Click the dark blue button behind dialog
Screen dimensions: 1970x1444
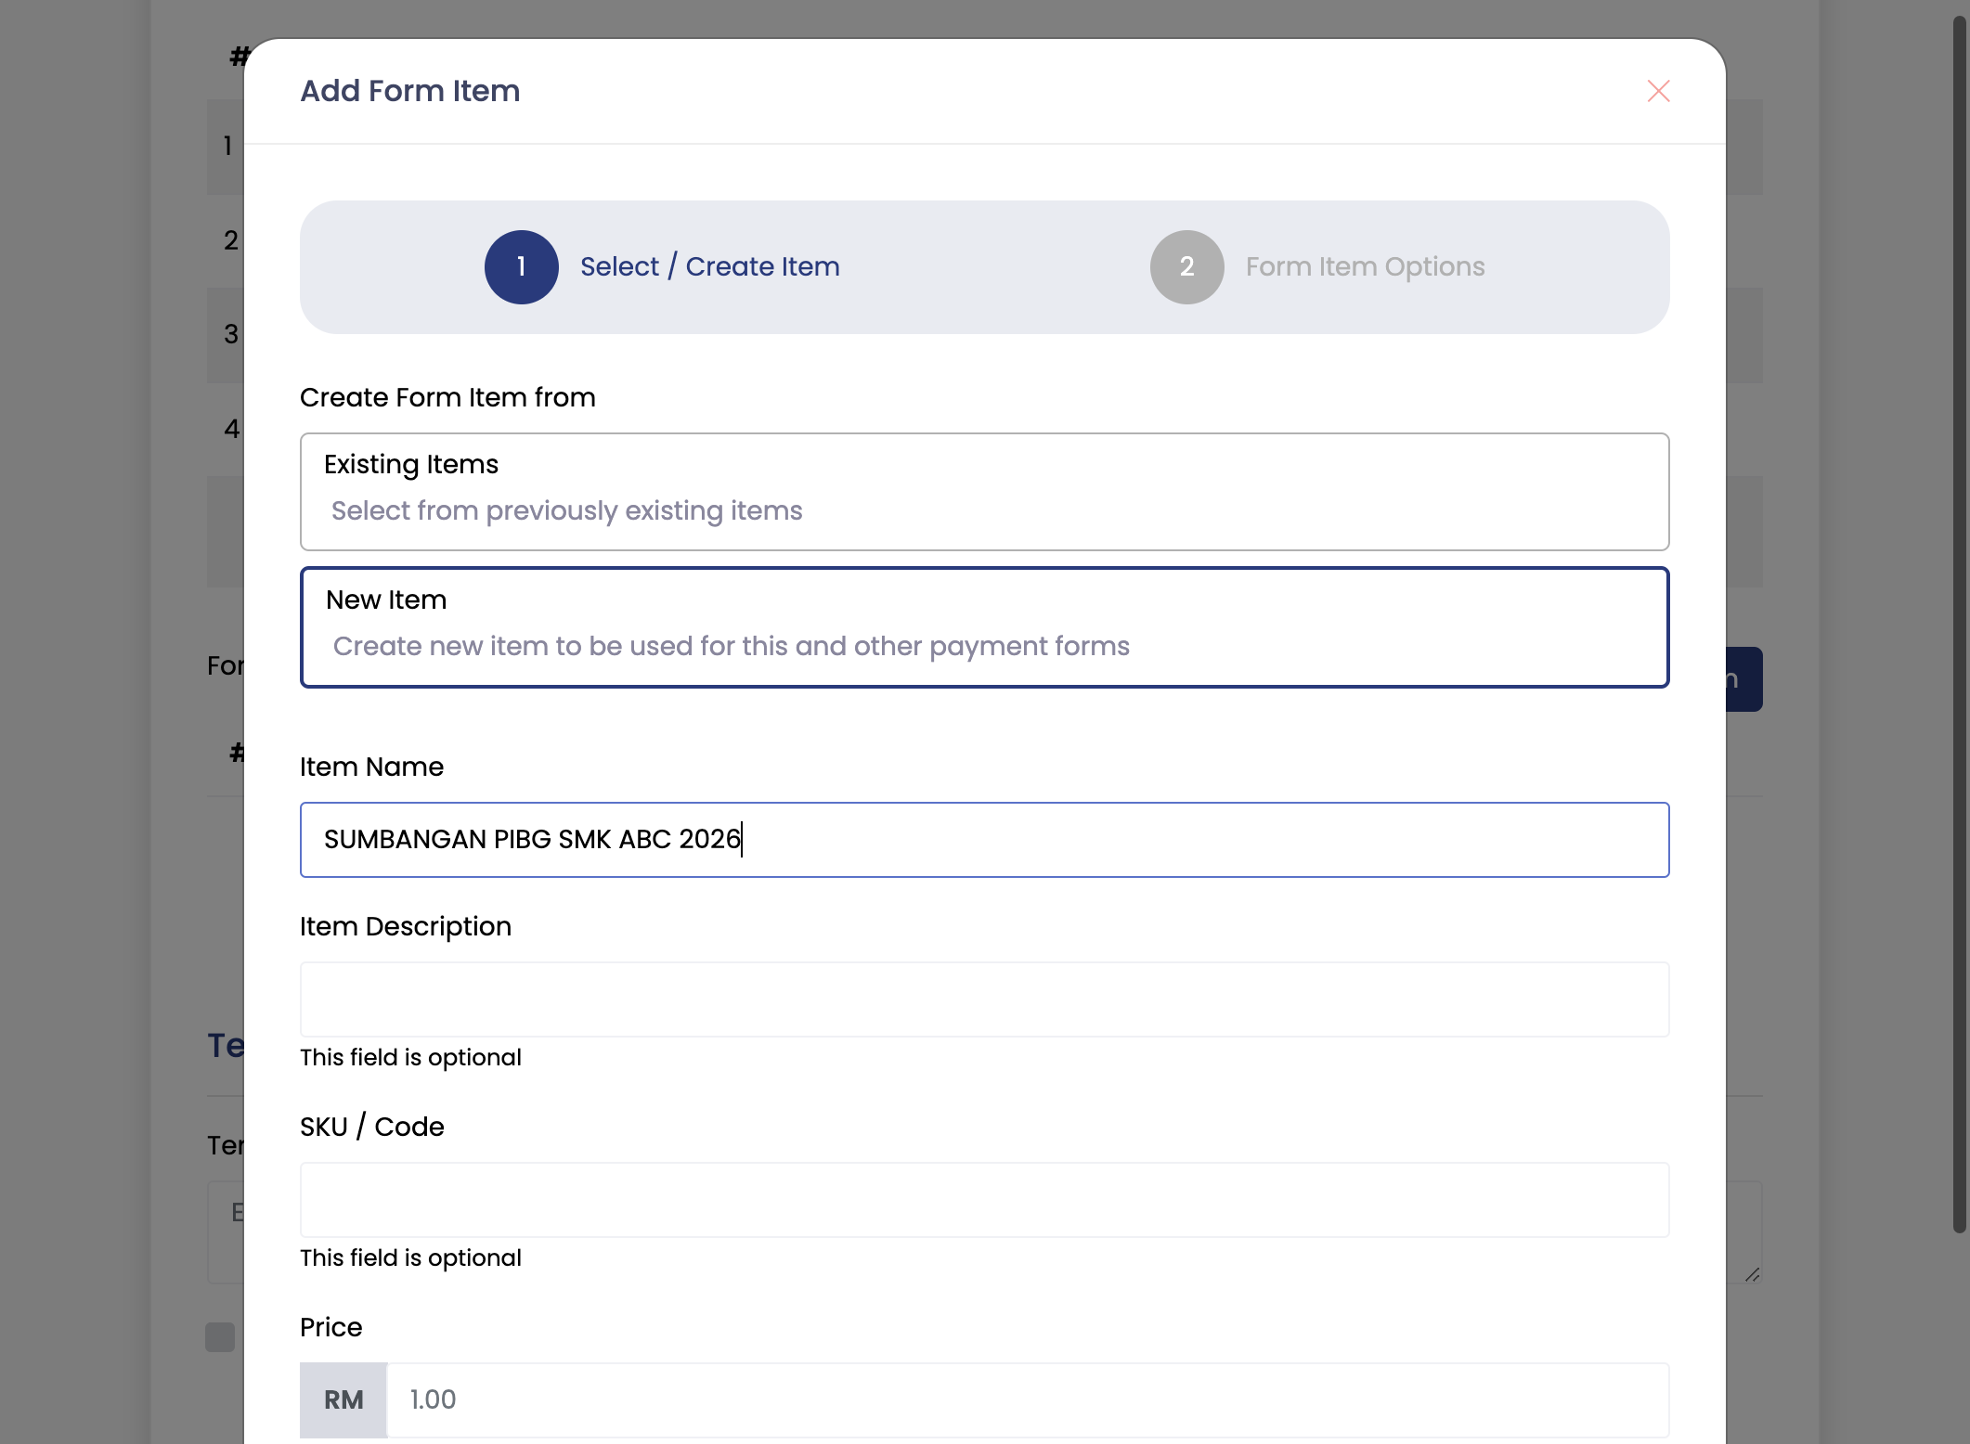point(1743,679)
